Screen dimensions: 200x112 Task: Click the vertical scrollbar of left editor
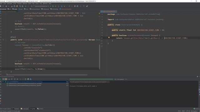pos(99,57)
